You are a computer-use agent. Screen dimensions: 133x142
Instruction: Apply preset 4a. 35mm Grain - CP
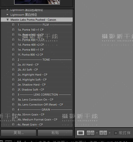31,115
